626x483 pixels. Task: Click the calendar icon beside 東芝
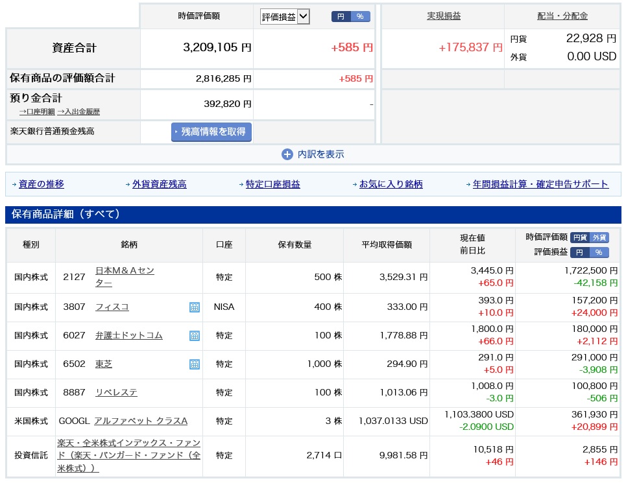pyautogui.click(x=194, y=364)
